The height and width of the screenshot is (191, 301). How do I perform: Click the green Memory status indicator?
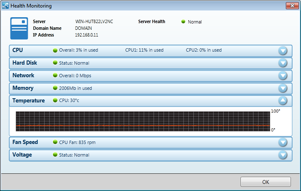55,88
